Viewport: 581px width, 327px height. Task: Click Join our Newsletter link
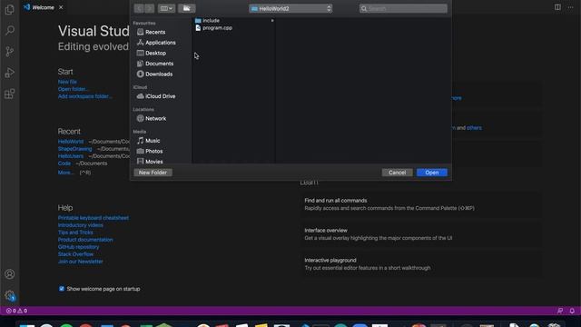81,262
